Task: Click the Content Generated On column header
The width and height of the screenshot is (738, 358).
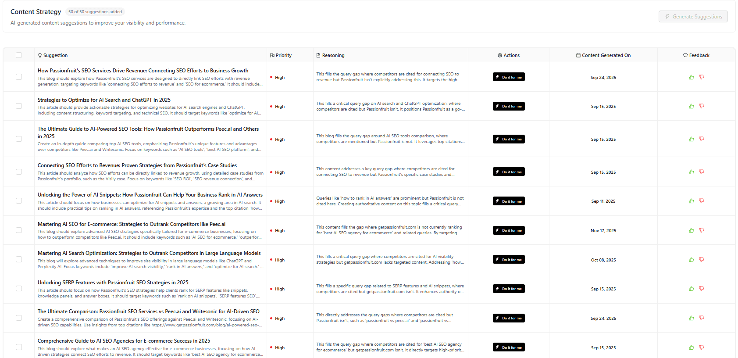Action: 603,55
